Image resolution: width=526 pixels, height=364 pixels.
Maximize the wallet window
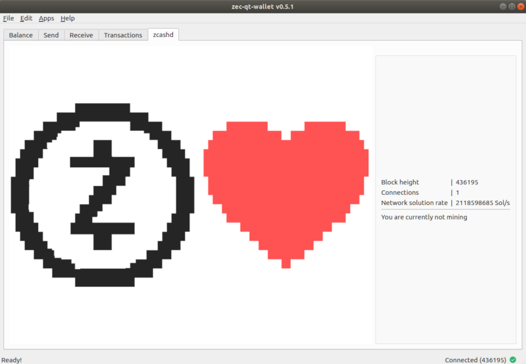pos(512,6)
